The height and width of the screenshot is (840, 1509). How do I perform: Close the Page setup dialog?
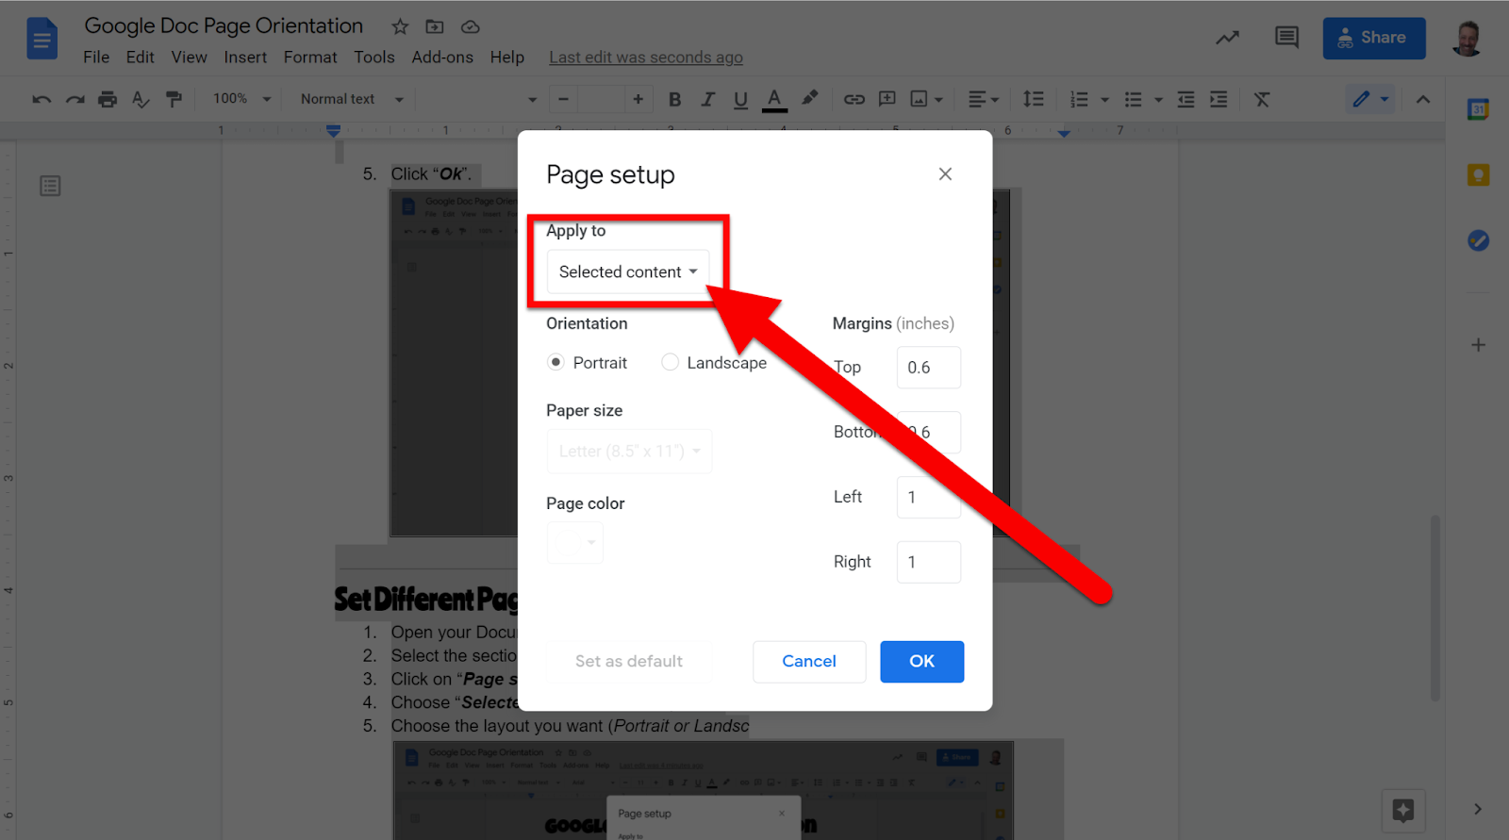(x=945, y=173)
